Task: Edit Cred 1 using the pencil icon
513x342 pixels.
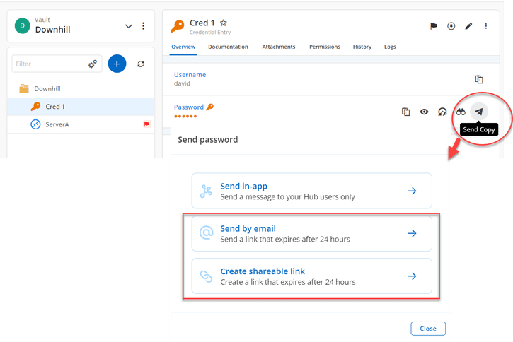Action: 468,26
